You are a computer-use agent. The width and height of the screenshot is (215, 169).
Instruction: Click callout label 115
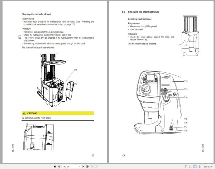pyautogui.click(x=186, y=119)
